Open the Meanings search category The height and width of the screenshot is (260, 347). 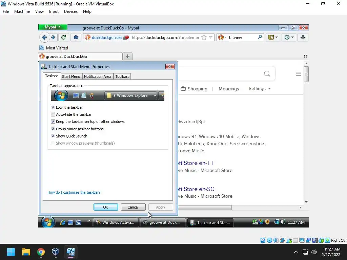229,89
